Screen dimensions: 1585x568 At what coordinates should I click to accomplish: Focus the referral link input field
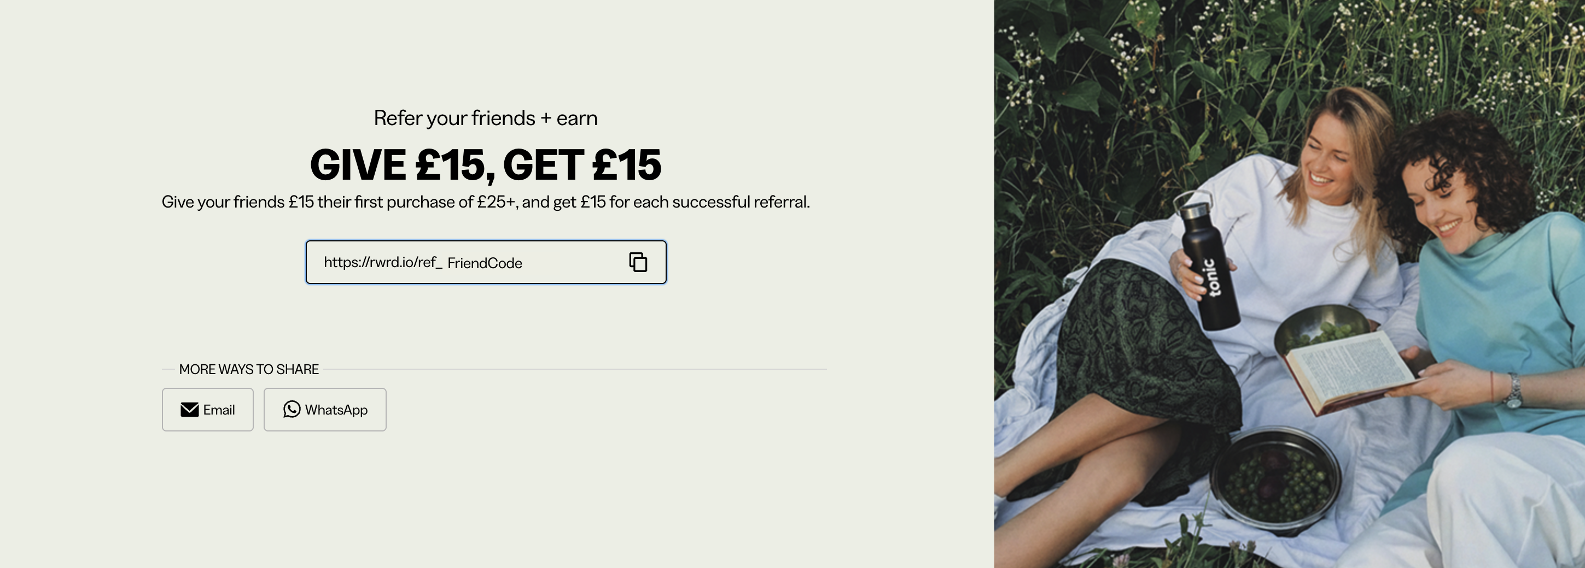tap(486, 263)
